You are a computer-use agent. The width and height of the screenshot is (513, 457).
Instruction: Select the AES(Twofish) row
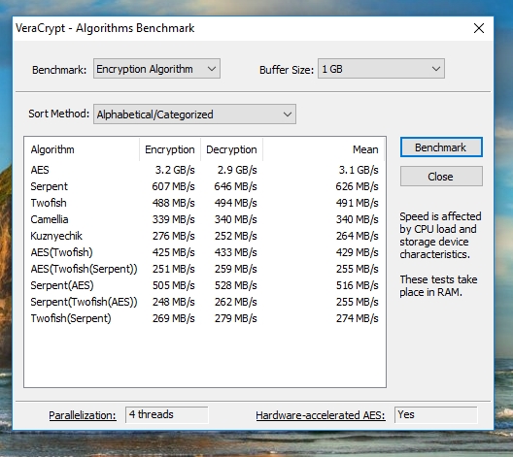[204, 252]
